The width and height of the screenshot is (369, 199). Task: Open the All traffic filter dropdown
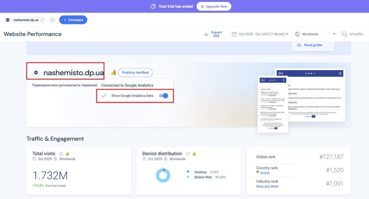coord(353,34)
